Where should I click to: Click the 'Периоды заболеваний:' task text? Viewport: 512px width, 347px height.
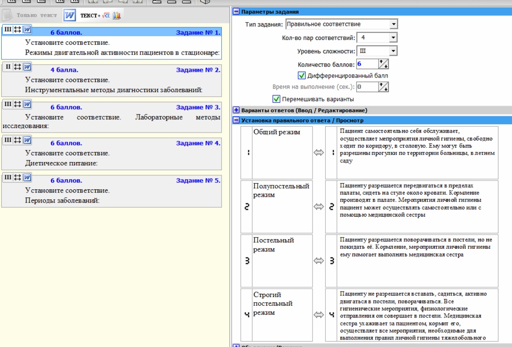[62, 200]
